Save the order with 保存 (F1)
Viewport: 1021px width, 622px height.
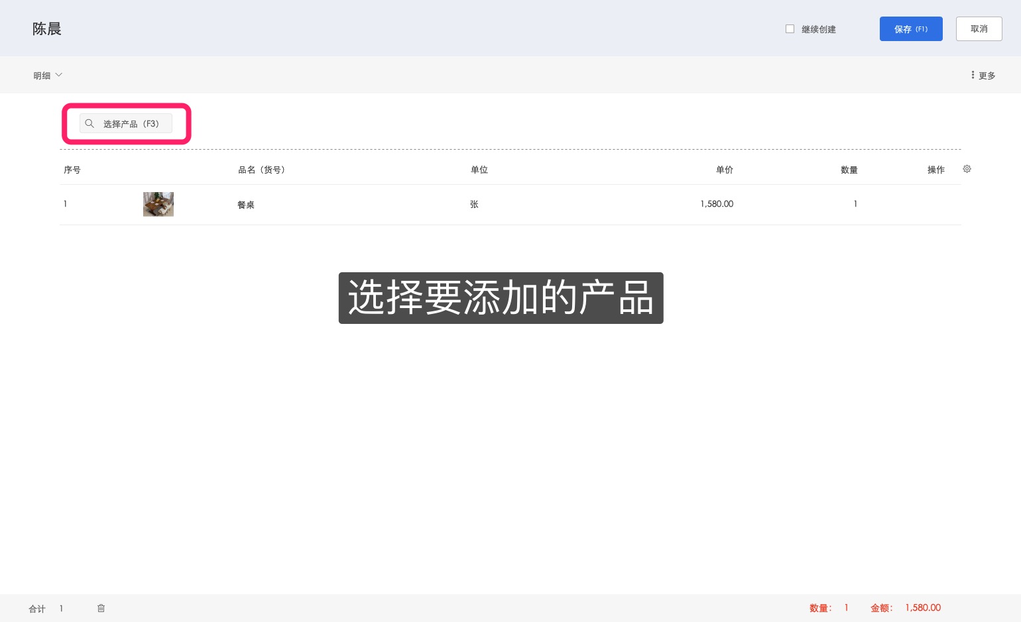coord(911,29)
